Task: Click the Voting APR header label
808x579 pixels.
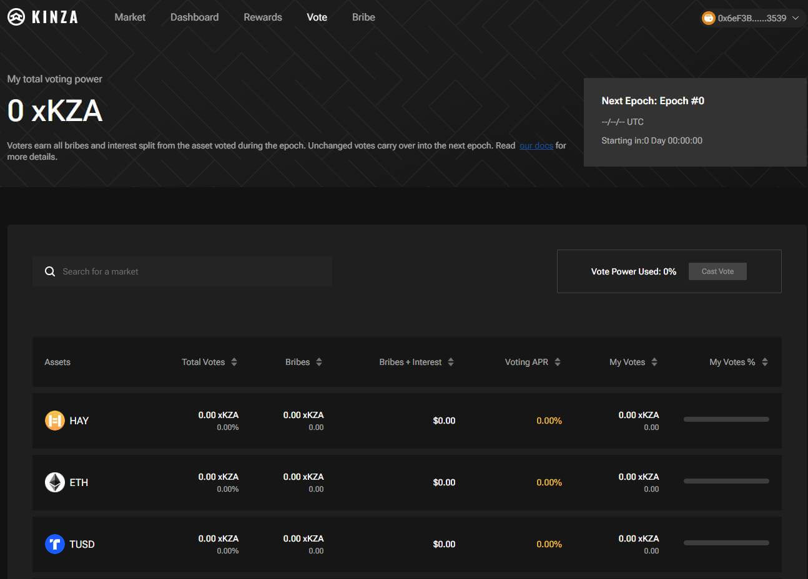Action: click(x=526, y=362)
